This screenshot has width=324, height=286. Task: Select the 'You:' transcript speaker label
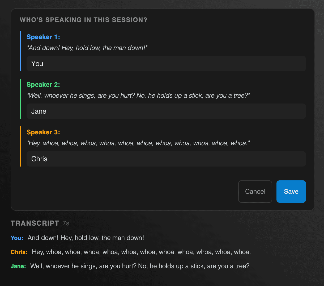17,238
